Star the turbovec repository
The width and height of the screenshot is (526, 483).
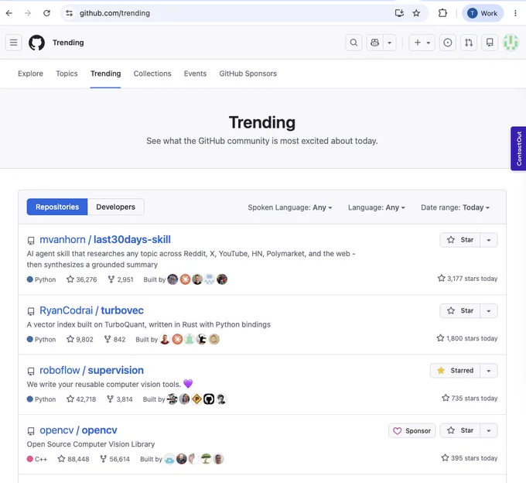coord(460,311)
